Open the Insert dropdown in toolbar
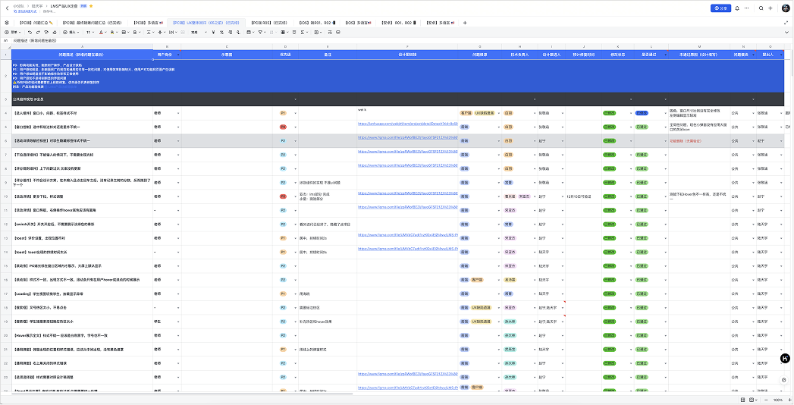This screenshot has height=405, width=794. point(71,32)
